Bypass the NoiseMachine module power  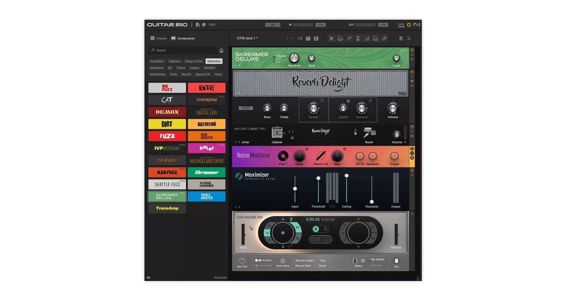click(412, 149)
